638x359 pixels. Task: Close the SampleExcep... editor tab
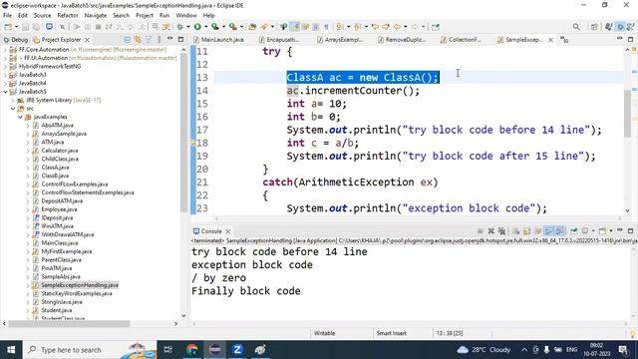click(x=551, y=40)
